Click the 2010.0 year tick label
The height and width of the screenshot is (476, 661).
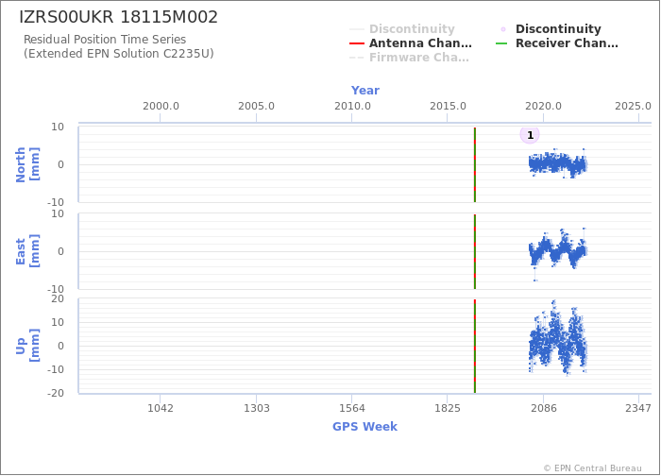(x=352, y=106)
